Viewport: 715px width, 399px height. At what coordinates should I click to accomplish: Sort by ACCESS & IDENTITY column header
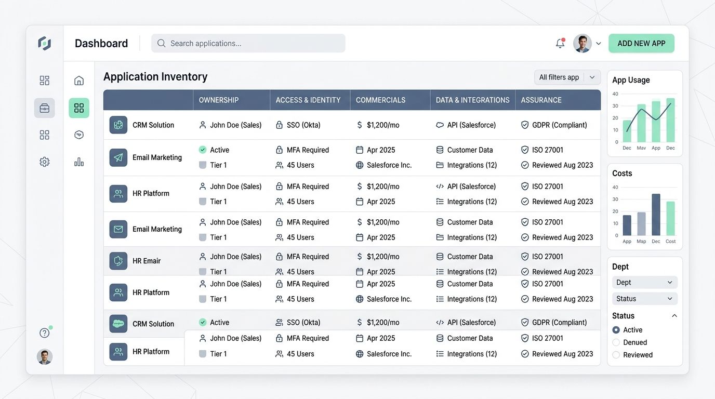pyautogui.click(x=308, y=100)
